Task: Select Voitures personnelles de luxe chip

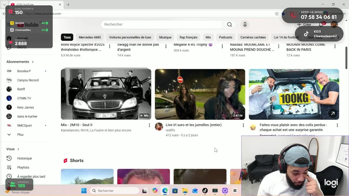Action: (130, 37)
